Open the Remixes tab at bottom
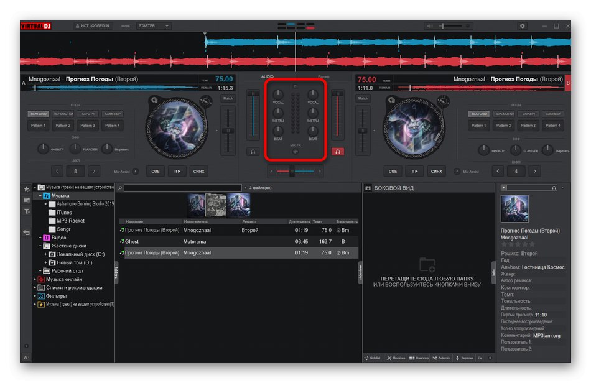 point(396,358)
